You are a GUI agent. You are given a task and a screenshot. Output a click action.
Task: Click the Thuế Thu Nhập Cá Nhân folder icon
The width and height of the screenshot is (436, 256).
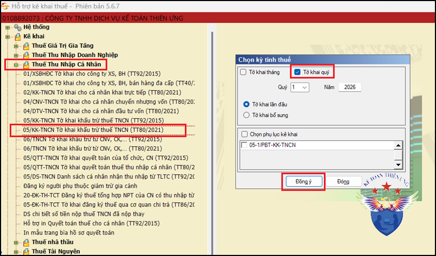click(26, 65)
